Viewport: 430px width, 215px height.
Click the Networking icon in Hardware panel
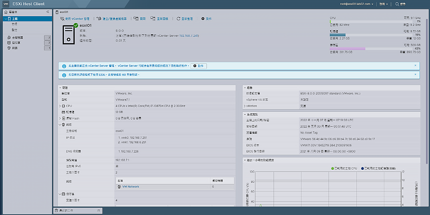point(63,125)
